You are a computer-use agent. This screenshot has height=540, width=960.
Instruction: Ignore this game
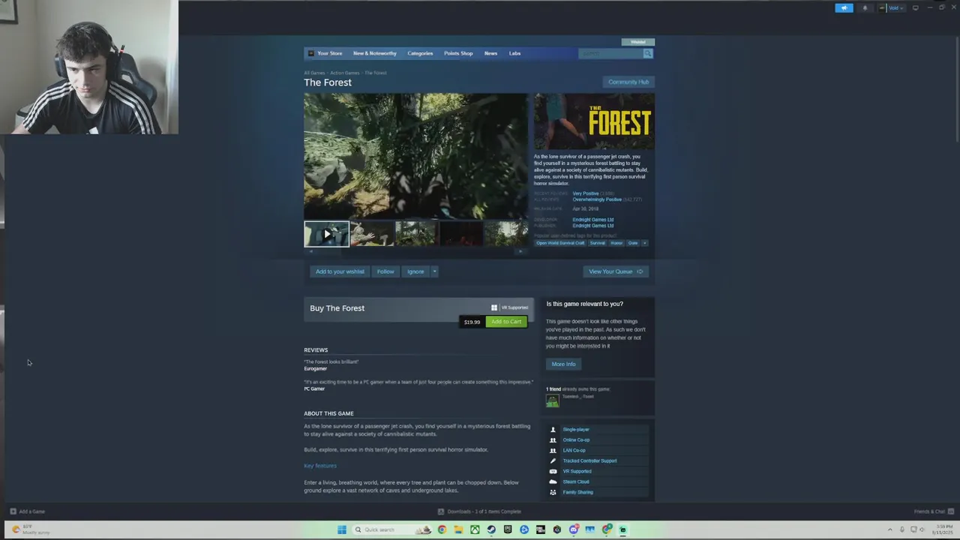(415, 271)
